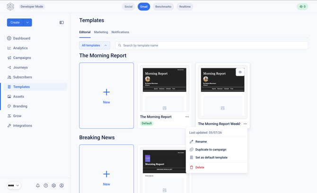
Task: Toggle the green viewers eye badge
Action: coord(302,7)
